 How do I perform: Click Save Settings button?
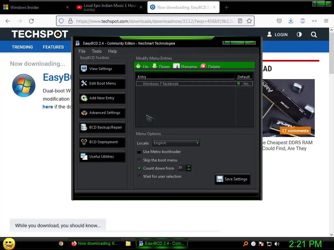232,179
